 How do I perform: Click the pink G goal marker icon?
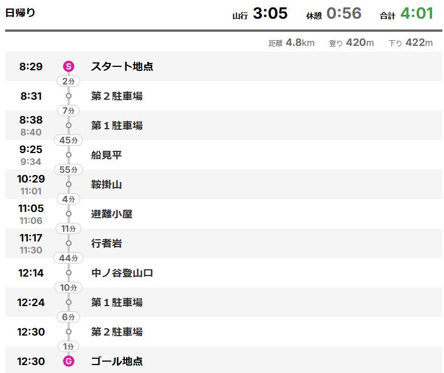pyautogui.click(x=69, y=361)
